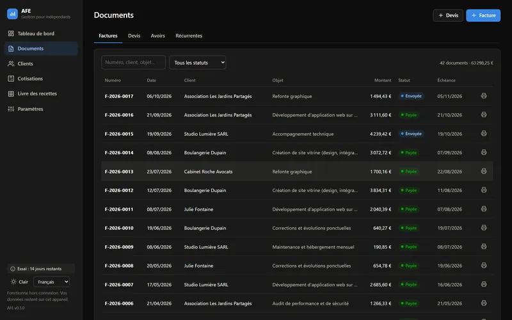Open Tous les statuts filter
The image size is (512, 320).
[x=198, y=62]
